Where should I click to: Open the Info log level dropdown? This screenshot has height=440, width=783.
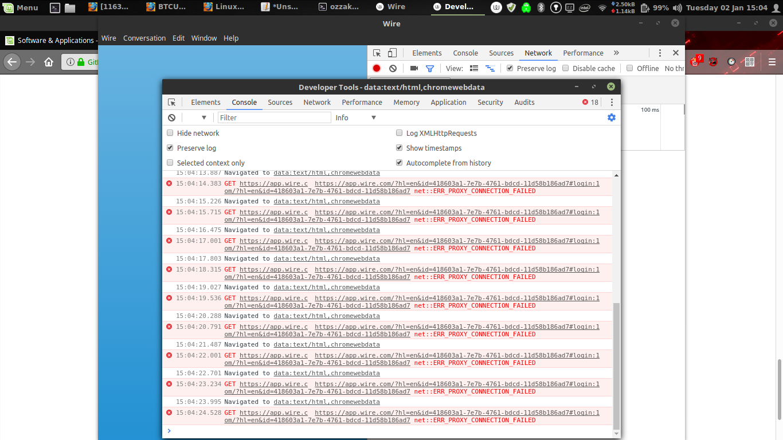(x=356, y=117)
